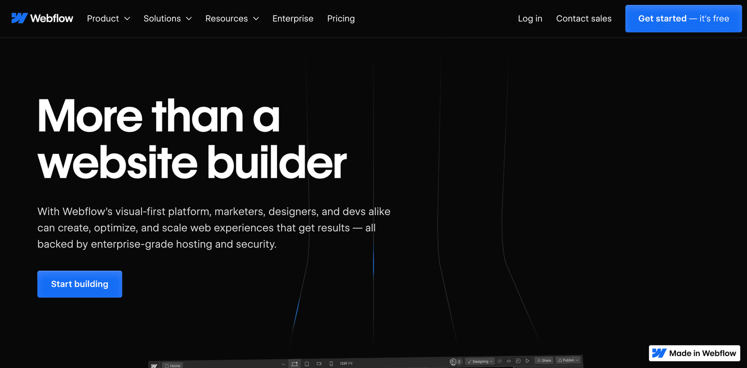Open the Publish dropdown in preview
The image size is (747, 368).
click(568, 360)
